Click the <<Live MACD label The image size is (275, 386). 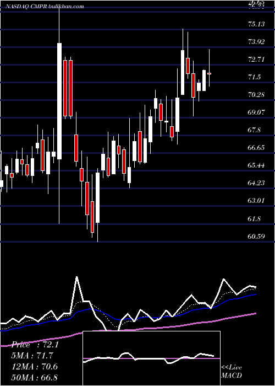[x=232, y=371]
